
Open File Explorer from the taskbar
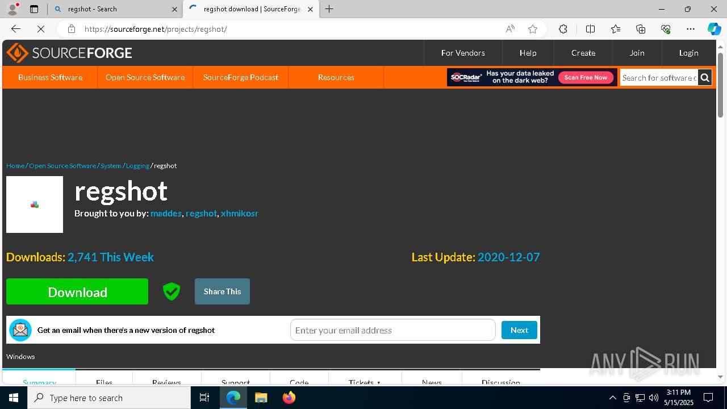coord(261,398)
